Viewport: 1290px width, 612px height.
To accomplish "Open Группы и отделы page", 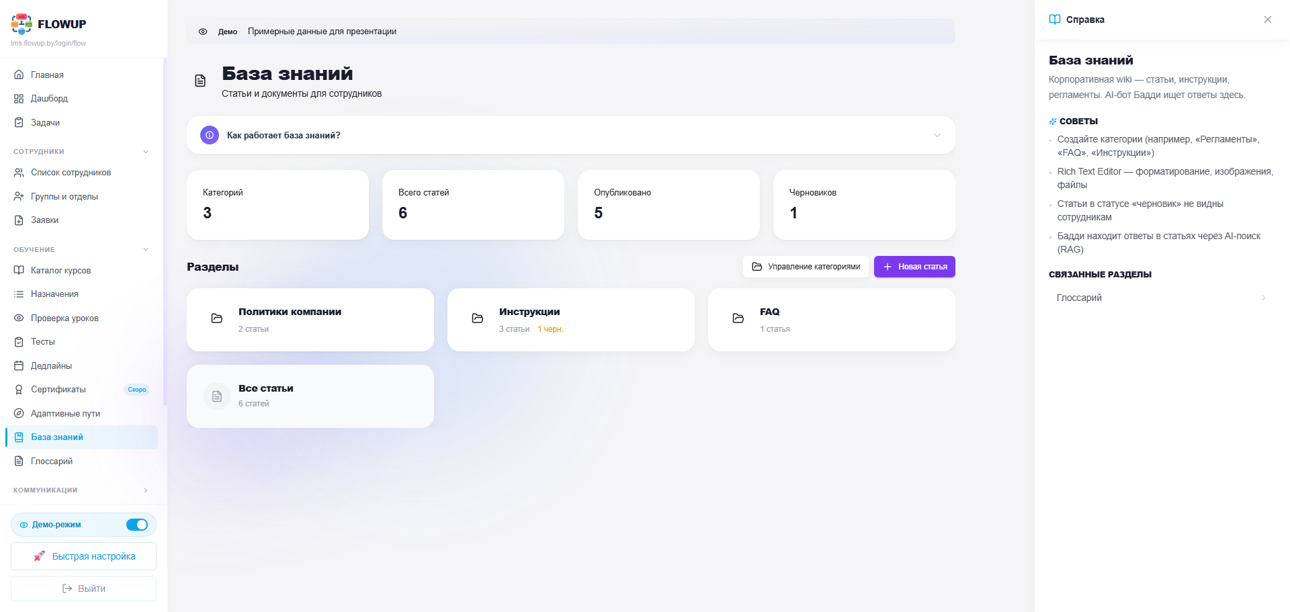I will [x=81, y=196].
